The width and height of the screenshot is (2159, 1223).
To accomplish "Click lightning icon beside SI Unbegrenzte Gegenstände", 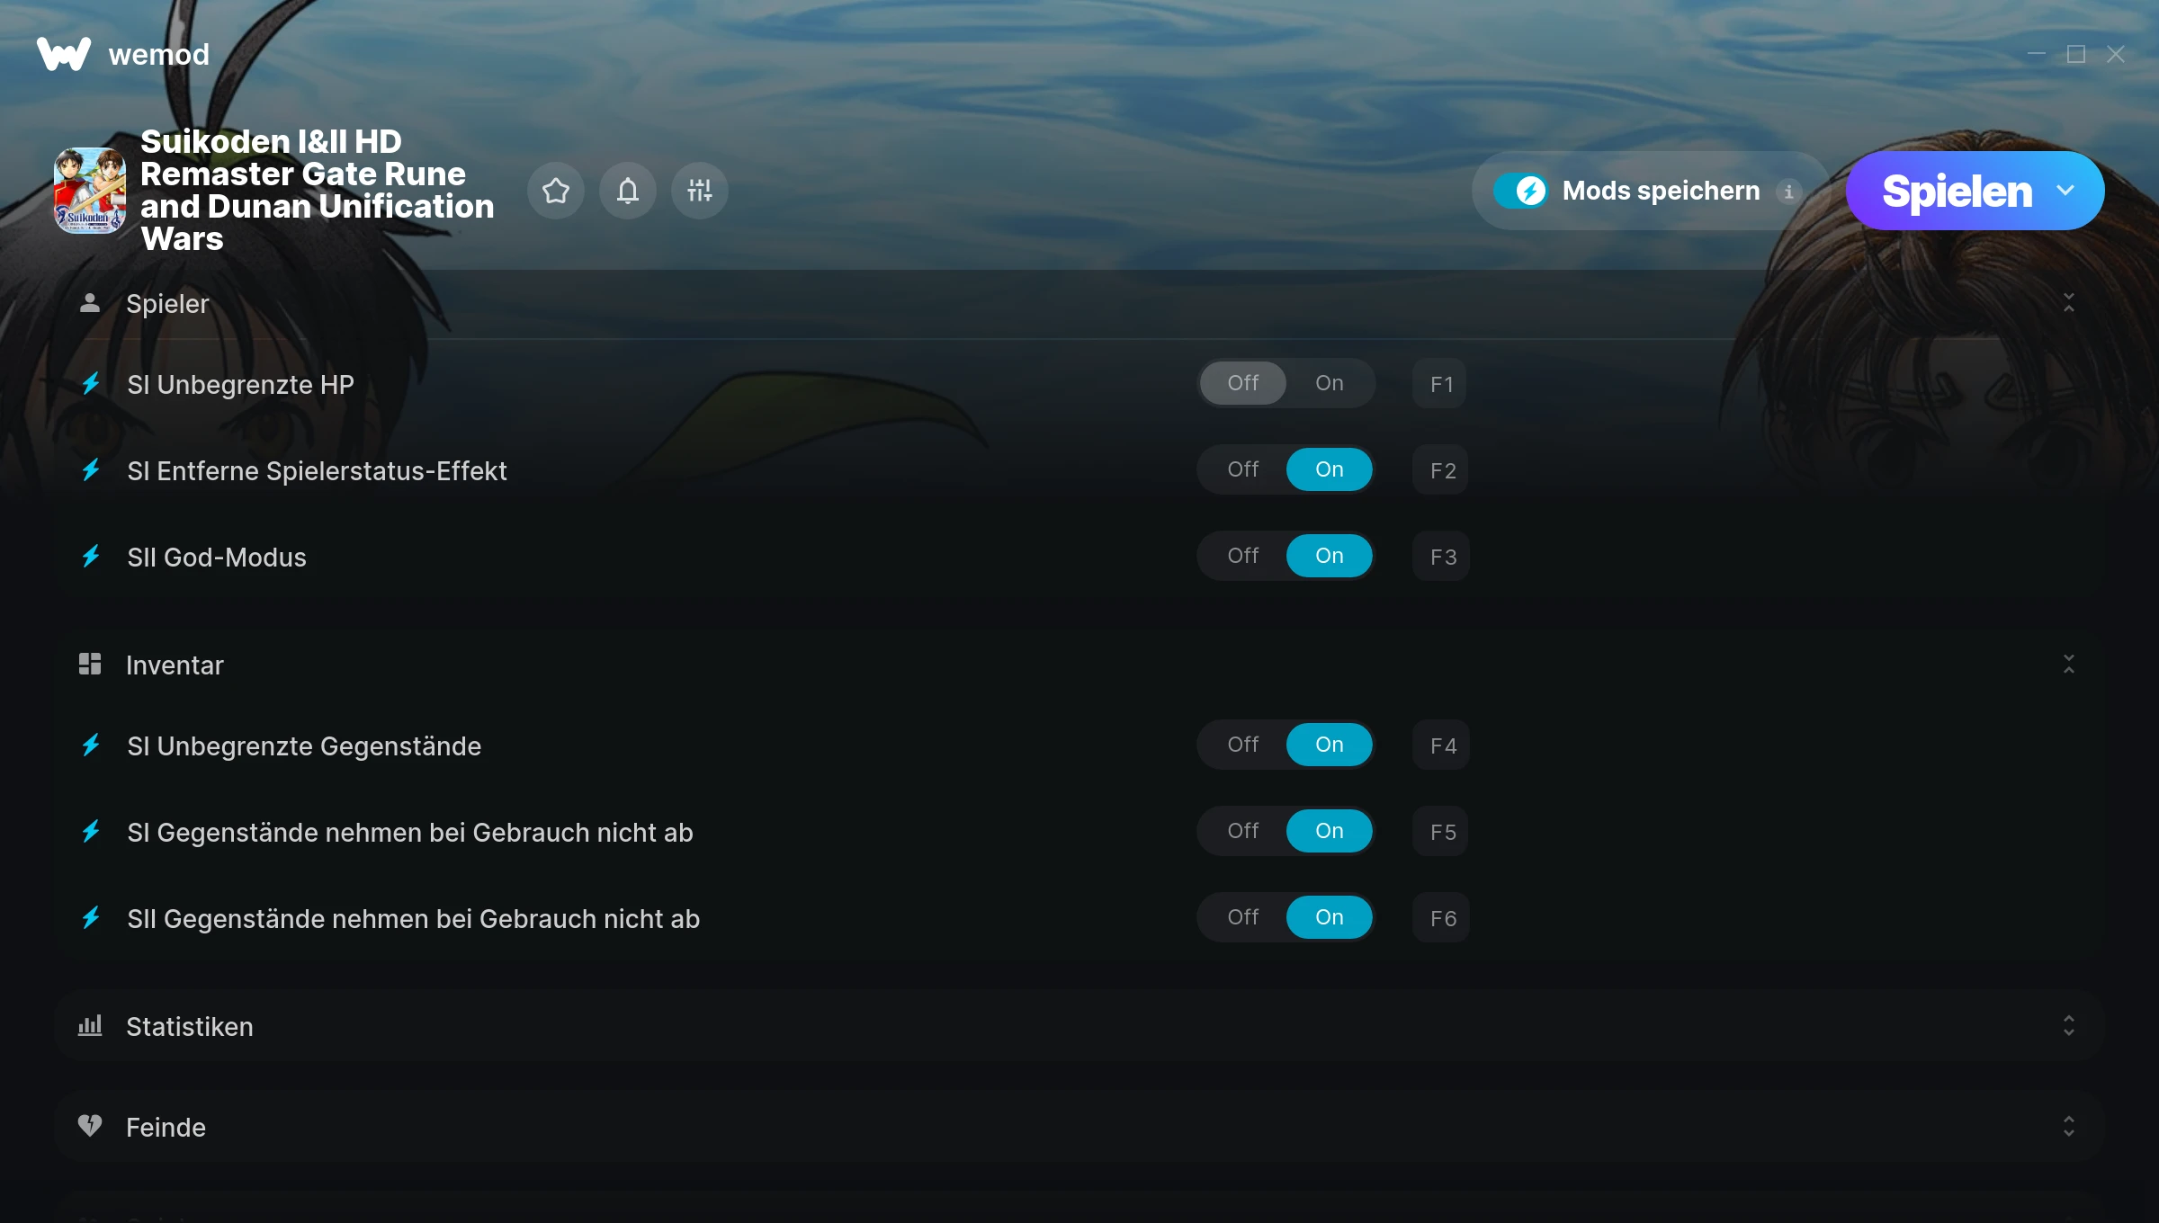I will (91, 745).
